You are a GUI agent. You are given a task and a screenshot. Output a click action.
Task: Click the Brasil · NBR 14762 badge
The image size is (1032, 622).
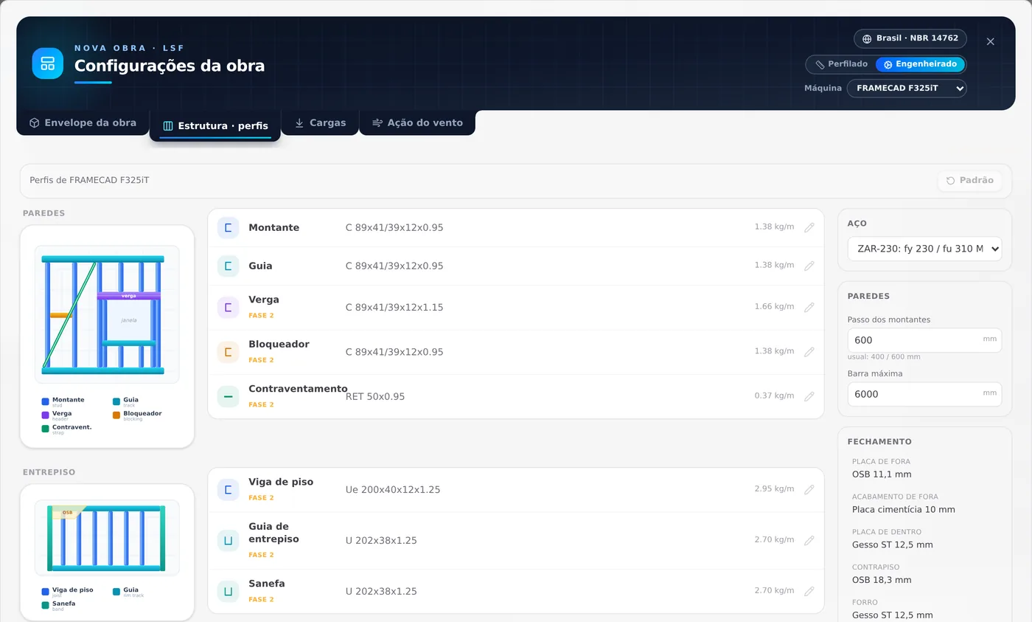[x=910, y=38]
